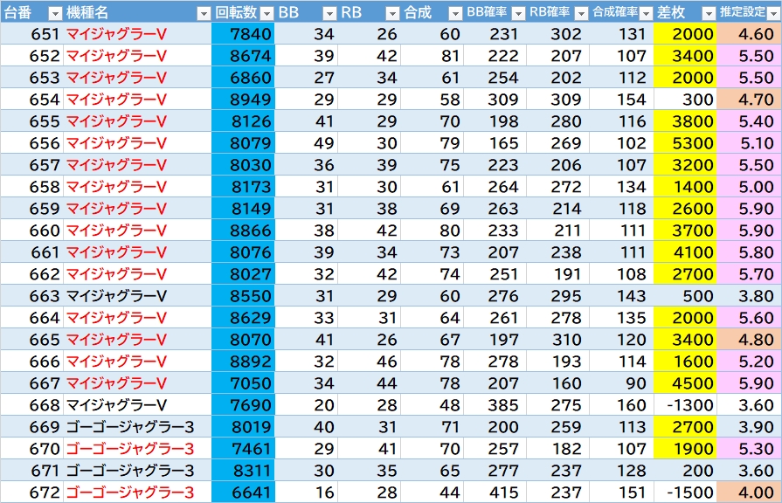The width and height of the screenshot is (782, 503).
Task: Click BB cell 16 in row 672
Action: 306,493
